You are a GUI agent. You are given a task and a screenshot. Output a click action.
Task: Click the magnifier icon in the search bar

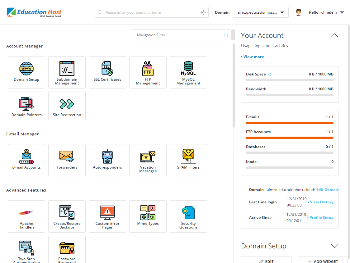click(100, 12)
